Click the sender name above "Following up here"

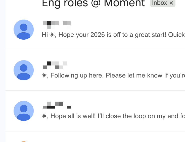pos(55,65)
